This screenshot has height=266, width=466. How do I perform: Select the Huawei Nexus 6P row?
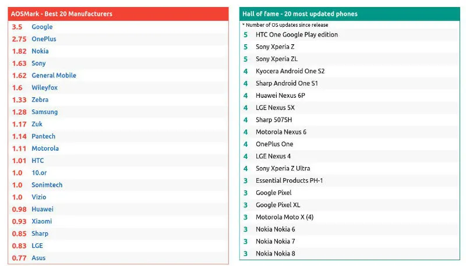pyautogui.click(x=280, y=95)
